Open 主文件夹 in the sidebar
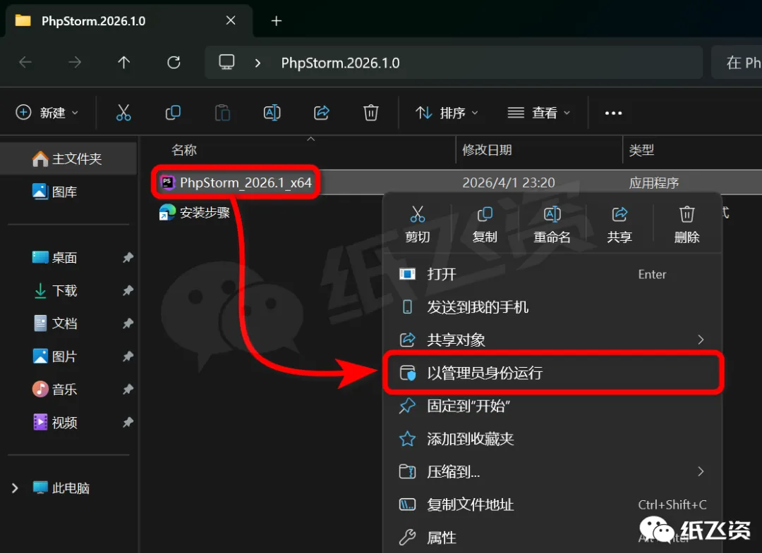 point(68,159)
